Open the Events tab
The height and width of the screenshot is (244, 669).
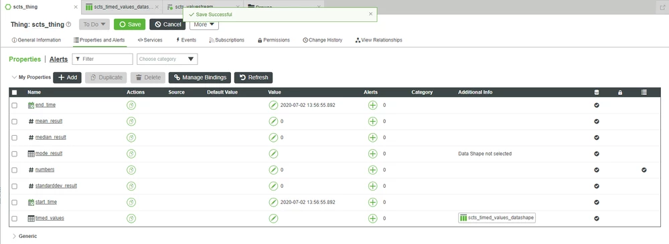tap(186, 40)
